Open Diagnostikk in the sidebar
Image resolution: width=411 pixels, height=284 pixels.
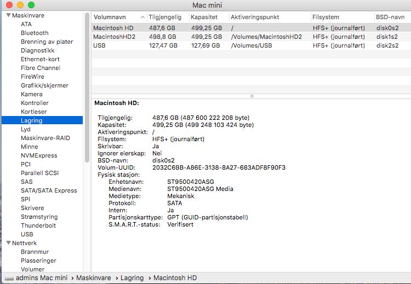click(x=37, y=50)
